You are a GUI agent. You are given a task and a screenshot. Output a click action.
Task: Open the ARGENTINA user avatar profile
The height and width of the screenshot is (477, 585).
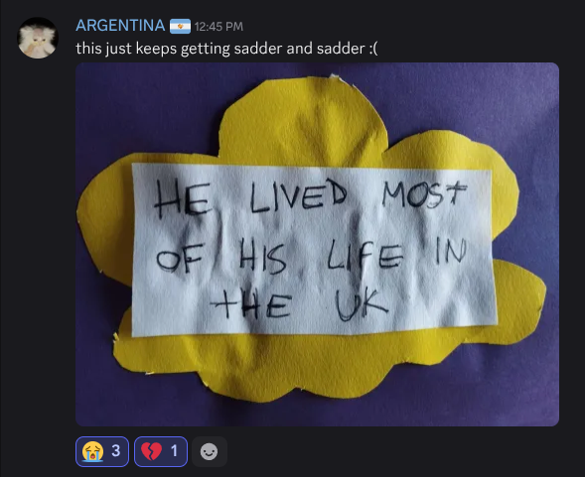pyautogui.click(x=38, y=38)
